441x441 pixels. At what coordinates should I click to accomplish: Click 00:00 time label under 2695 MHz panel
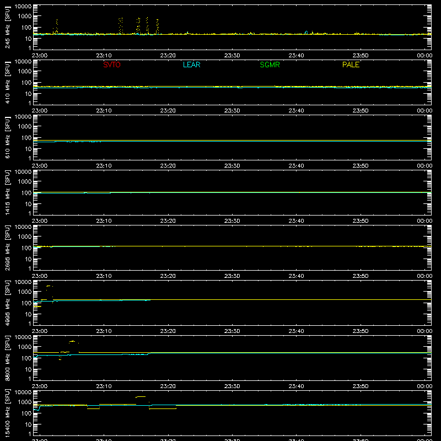coord(424,276)
